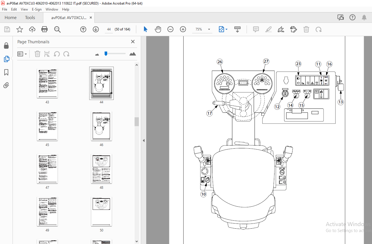372x244 pixels.
Task: Activate the Selection arrow tool
Action: 145,29
